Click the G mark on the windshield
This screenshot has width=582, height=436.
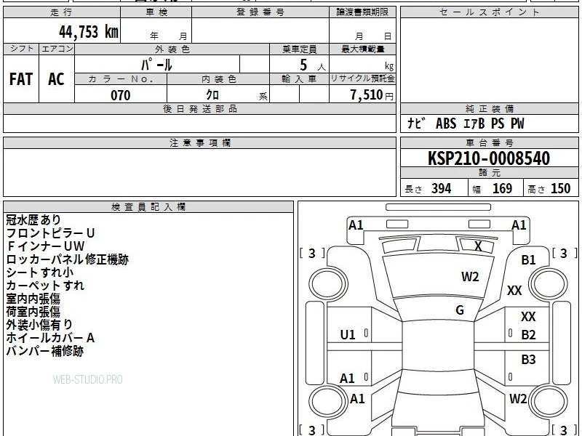pyautogui.click(x=460, y=310)
